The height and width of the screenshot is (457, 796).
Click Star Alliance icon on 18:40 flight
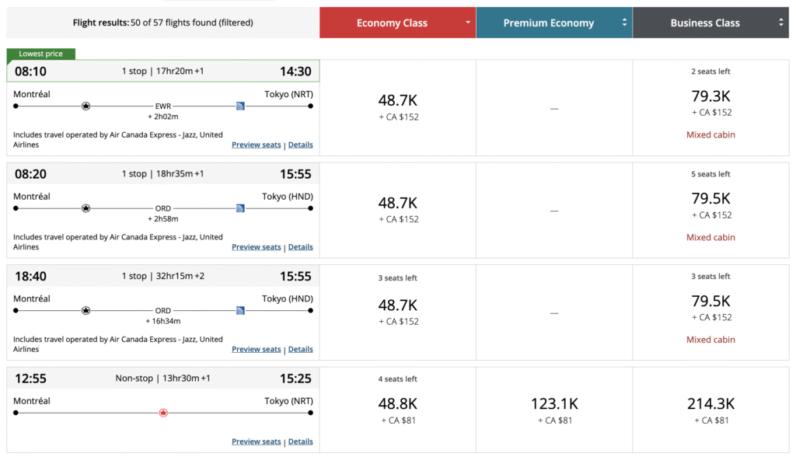click(86, 310)
